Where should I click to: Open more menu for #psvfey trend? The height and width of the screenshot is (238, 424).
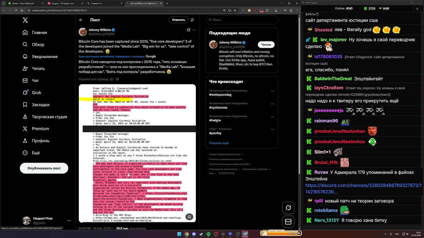point(273,130)
